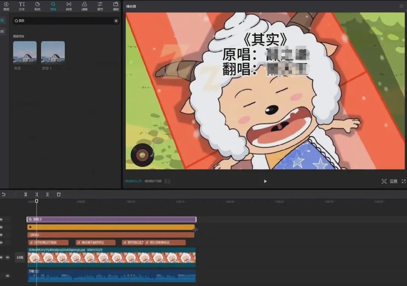The height and width of the screenshot is (286, 407).
Task: Delete selected clip with trash icon
Action: 58,194
